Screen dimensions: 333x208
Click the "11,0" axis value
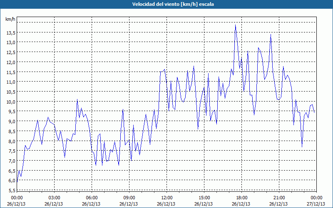[11, 82]
